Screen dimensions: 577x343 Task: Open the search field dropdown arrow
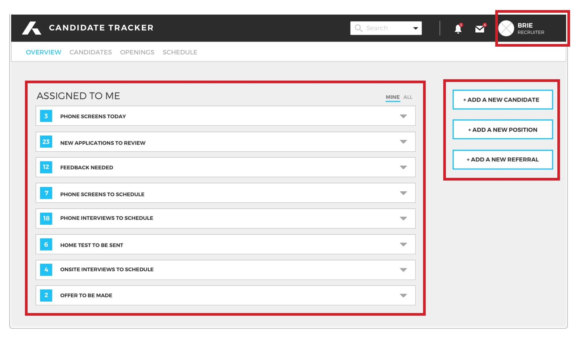point(415,28)
